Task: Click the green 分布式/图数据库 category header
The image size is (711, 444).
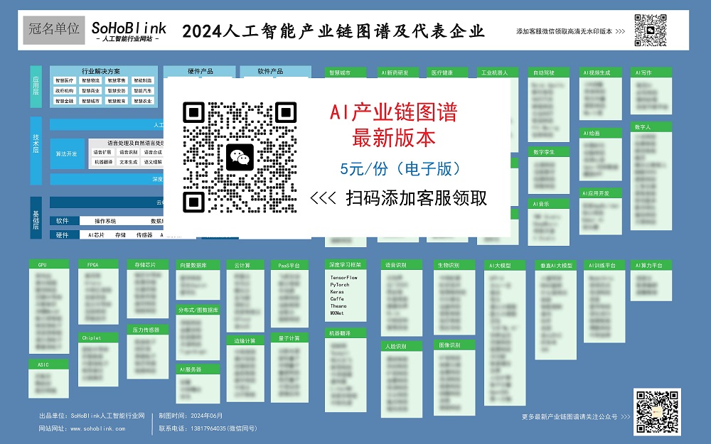Action: point(198,310)
